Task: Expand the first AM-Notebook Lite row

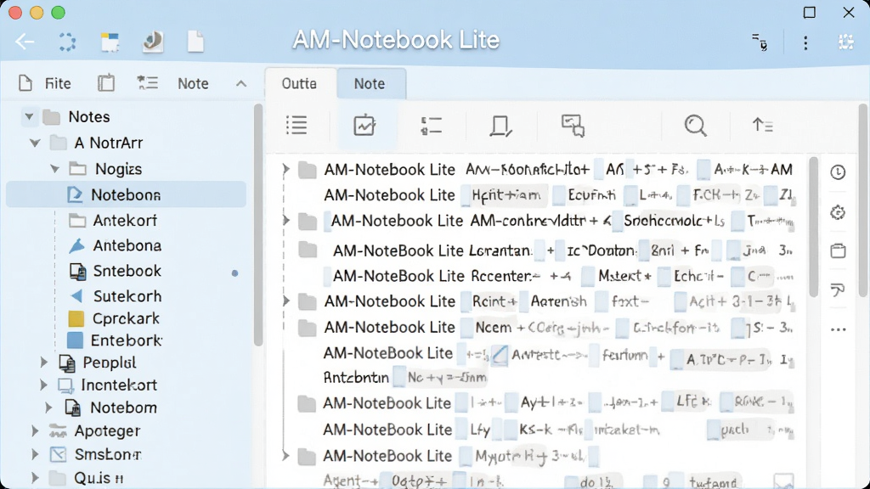Action: tap(285, 169)
